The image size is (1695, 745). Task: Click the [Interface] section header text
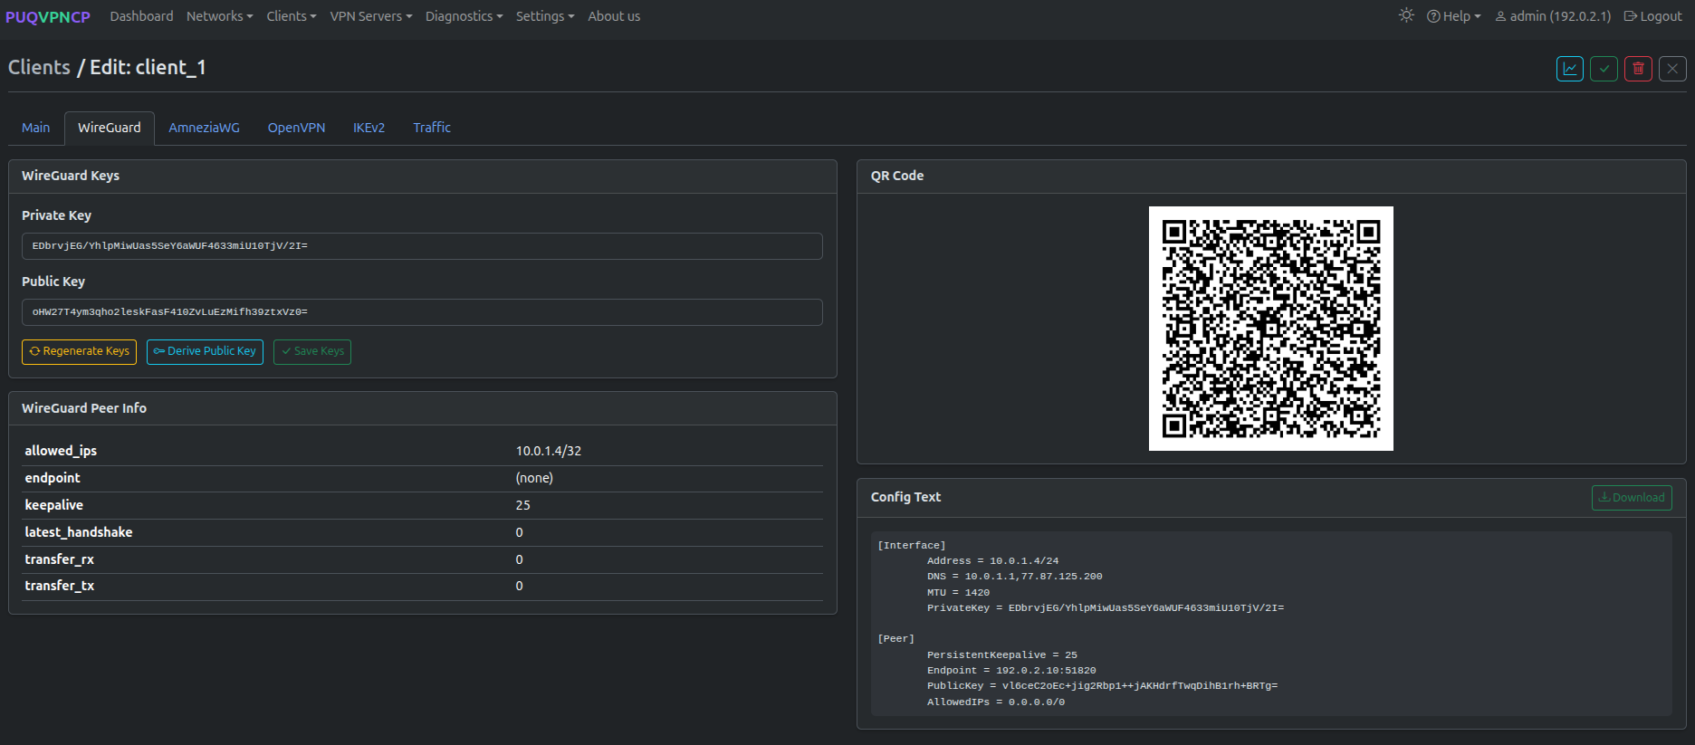pyautogui.click(x=912, y=546)
